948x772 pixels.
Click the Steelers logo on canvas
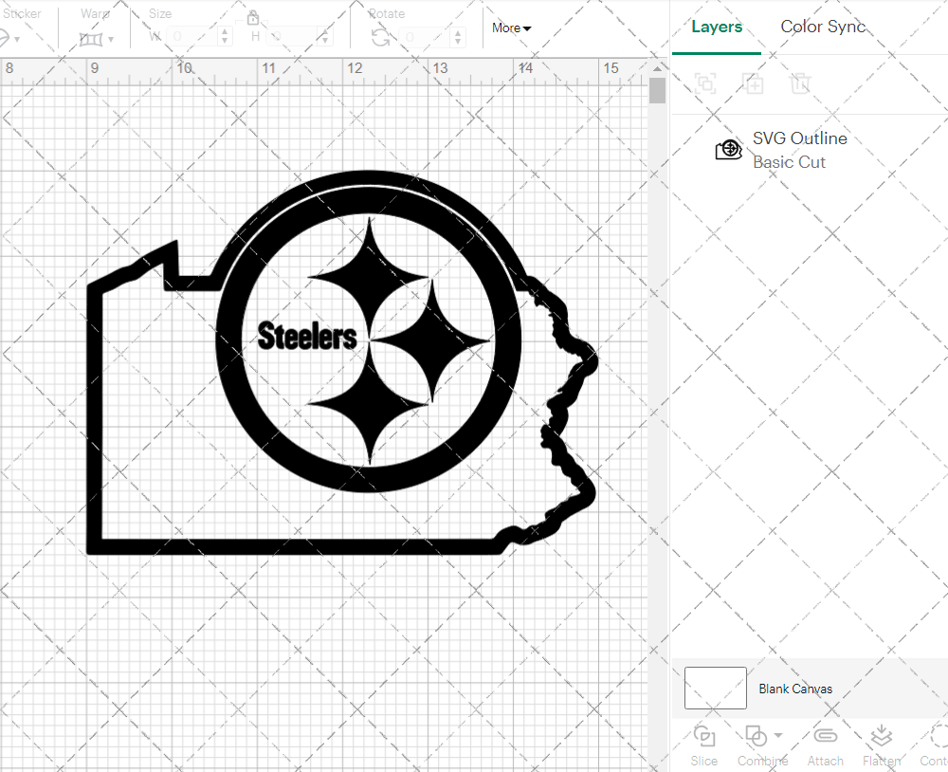[368, 334]
